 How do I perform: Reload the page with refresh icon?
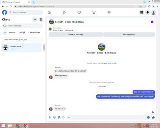click(11, 6)
